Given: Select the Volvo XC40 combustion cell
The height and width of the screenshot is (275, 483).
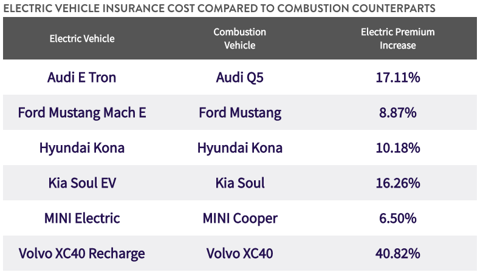Looking at the screenshot, I should pyautogui.click(x=240, y=254).
